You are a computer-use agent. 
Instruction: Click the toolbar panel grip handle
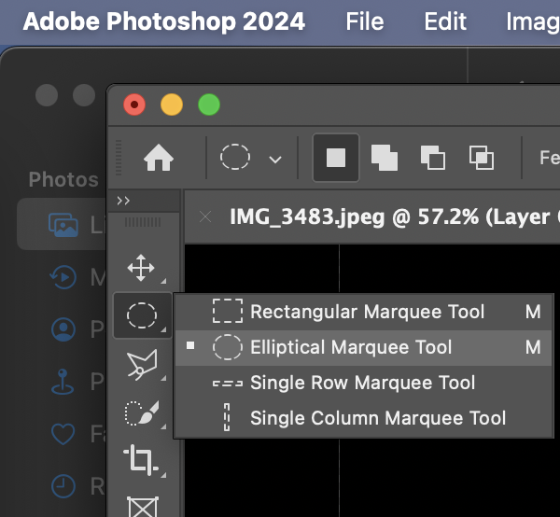(143, 222)
